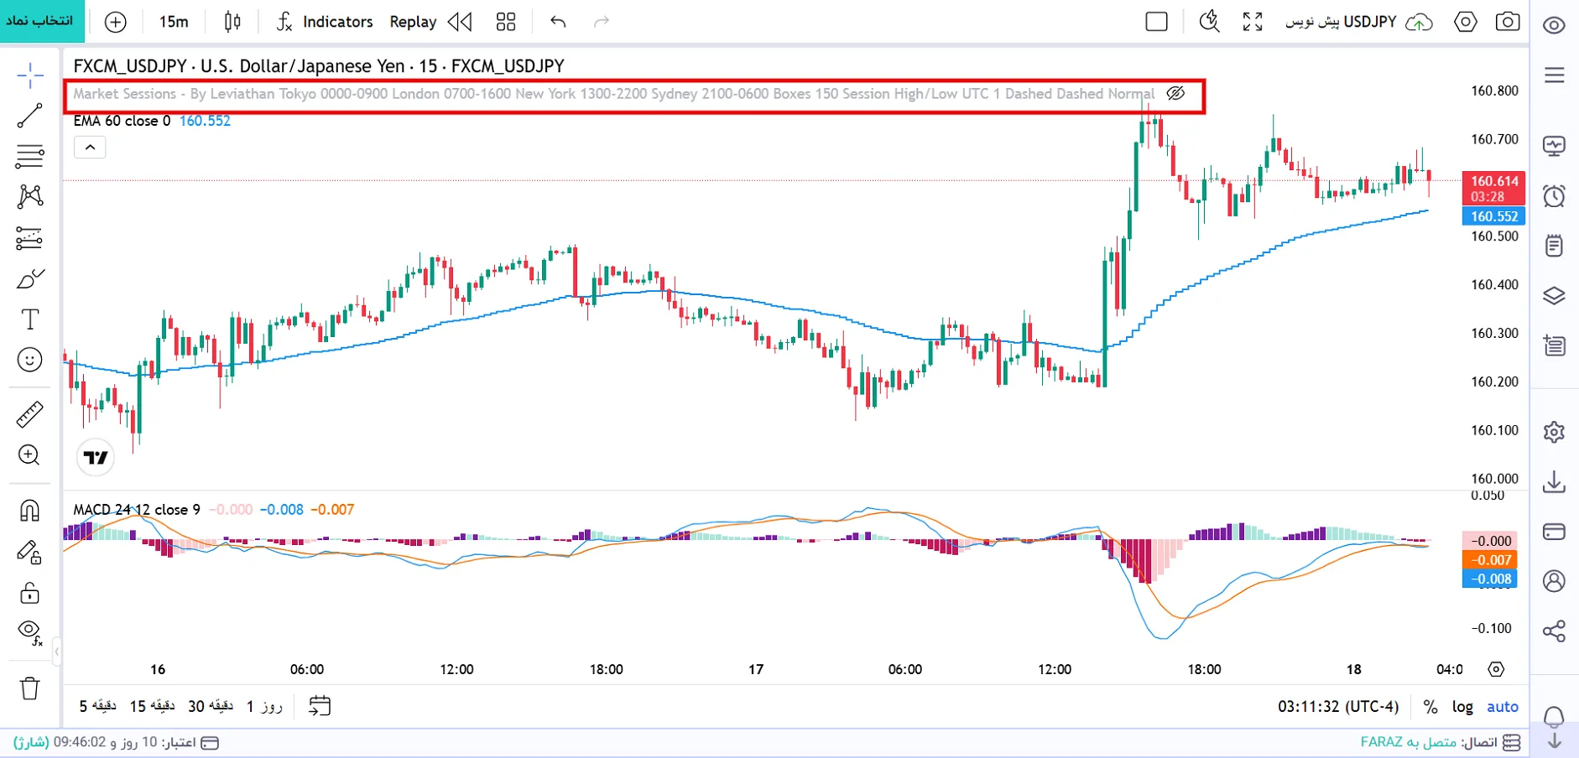Open the candlestick chart type menu
The height and width of the screenshot is (758, 1579).
coord(232,22)
